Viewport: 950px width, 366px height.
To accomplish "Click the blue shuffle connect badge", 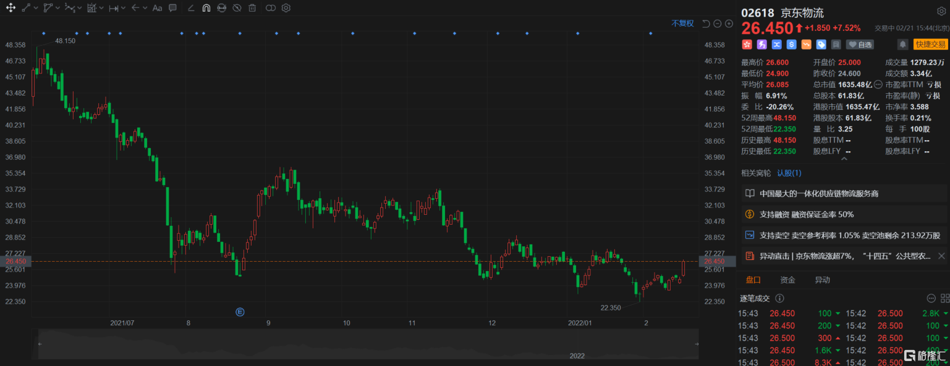I will 776,44.
